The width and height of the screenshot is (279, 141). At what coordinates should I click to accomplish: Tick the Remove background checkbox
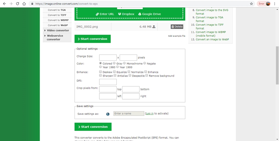(x=147, y=76)
